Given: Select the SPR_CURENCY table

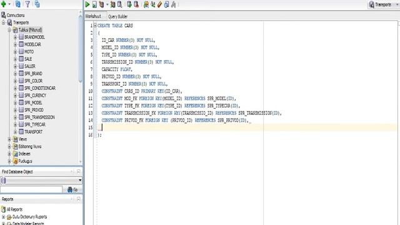Looking at the screenshot, I should tap(35, 96).
